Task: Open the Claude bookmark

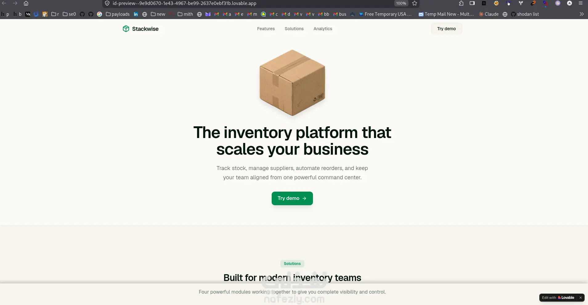Action: 489,14
